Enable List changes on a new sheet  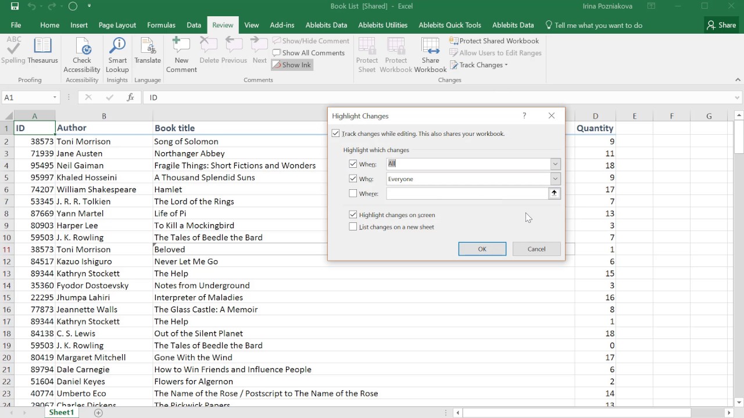point(353,226)
